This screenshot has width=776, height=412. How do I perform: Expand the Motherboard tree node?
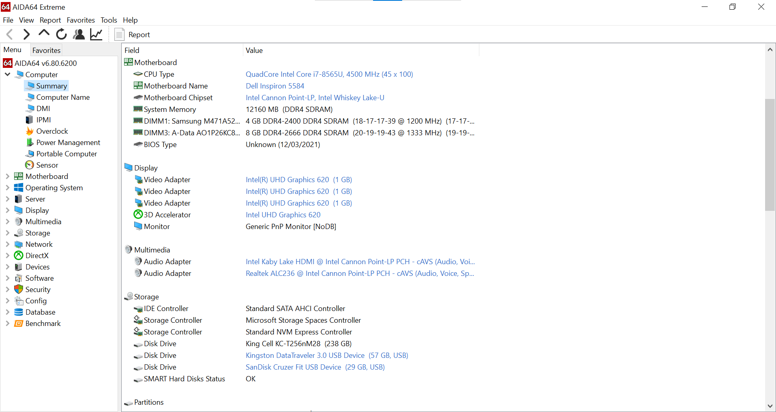coord(7,177)
